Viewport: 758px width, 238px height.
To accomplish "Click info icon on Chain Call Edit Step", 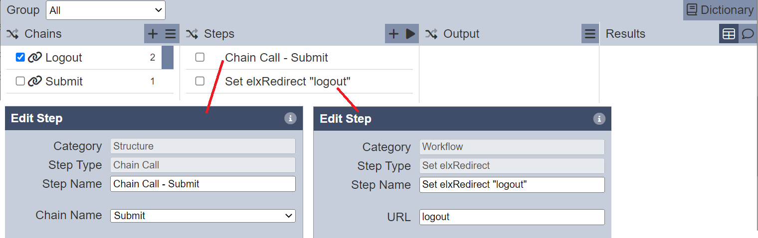I will (290, 118).
